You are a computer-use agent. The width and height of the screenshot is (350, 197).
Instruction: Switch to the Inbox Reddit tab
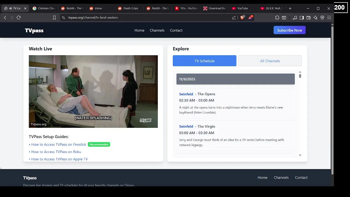(x=101, y=8)
